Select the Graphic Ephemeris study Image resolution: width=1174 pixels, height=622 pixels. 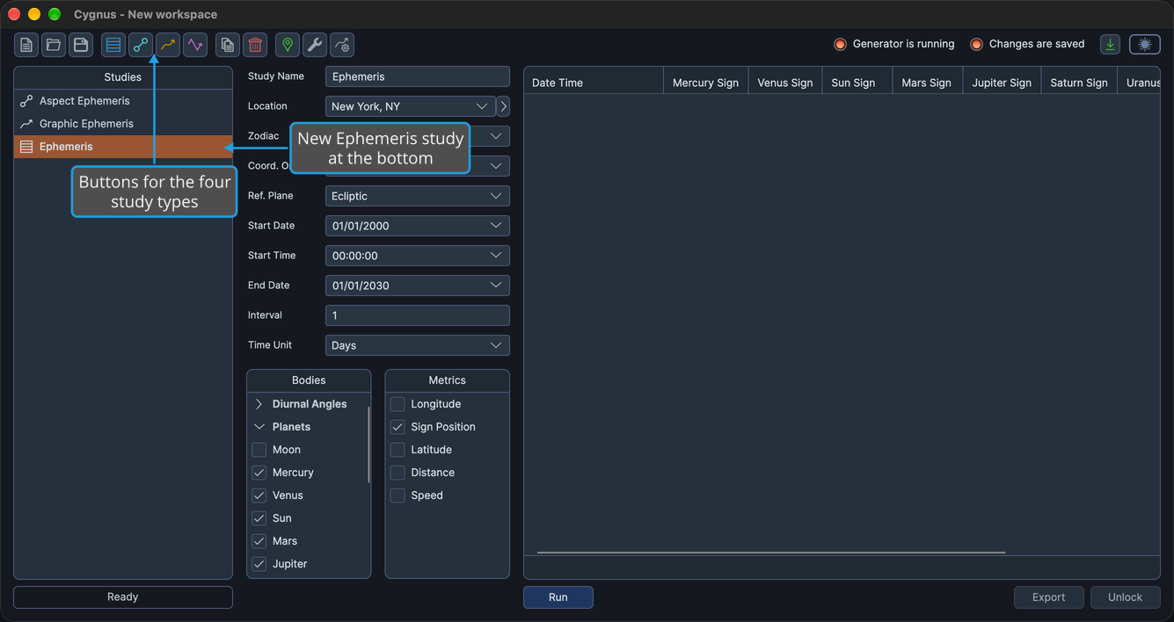tap(123, 124)
